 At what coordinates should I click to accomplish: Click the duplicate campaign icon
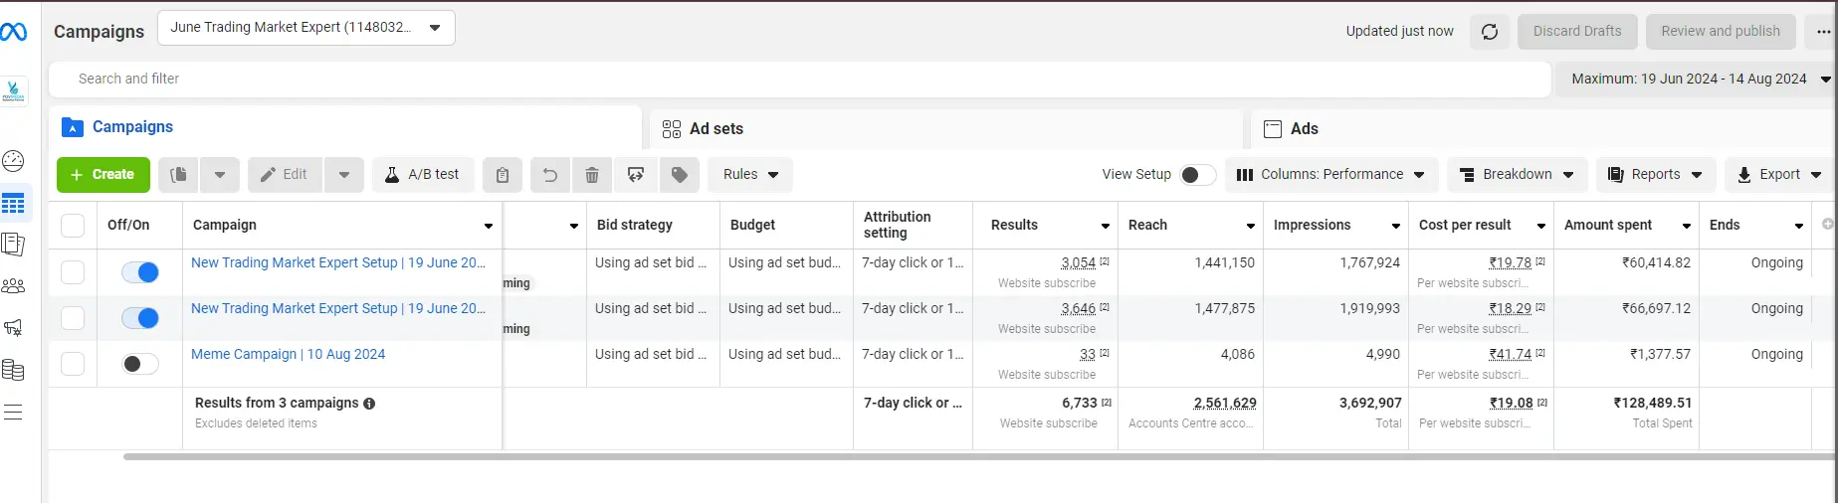click(x=178, y=175)
